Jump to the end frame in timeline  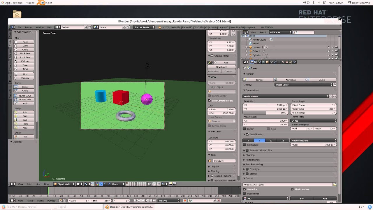154,200
